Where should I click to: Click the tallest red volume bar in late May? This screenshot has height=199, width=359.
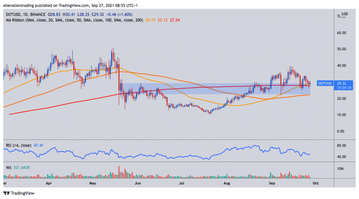tap(119, 172)
